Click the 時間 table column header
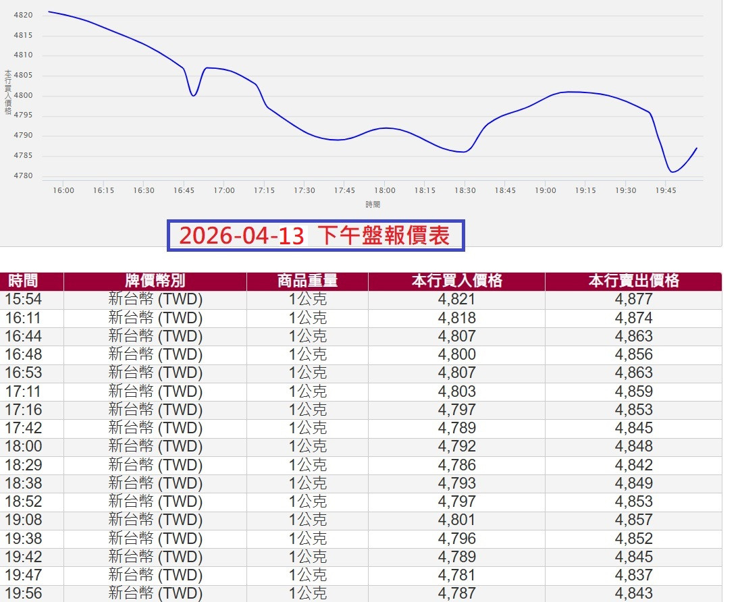Screen dimensions: 740x602 (22, 281)
